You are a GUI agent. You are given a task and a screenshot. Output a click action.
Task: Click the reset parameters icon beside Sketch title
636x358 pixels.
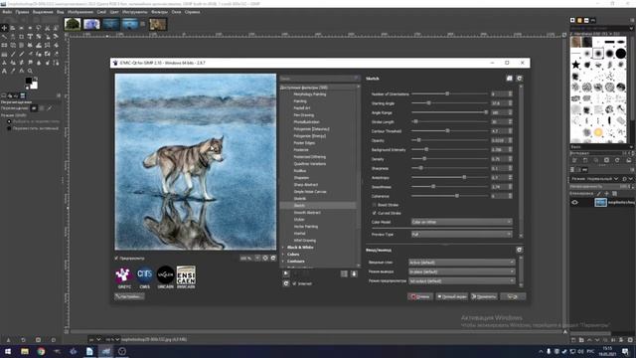(519, 79)
